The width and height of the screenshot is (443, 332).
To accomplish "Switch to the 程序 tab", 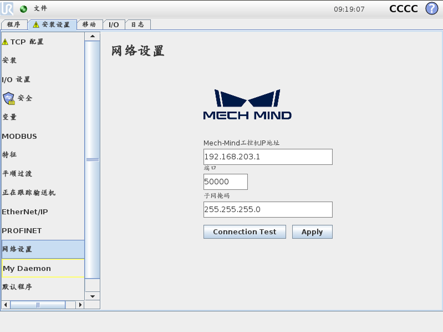I will pyautogui.click(x=14, y=25).
